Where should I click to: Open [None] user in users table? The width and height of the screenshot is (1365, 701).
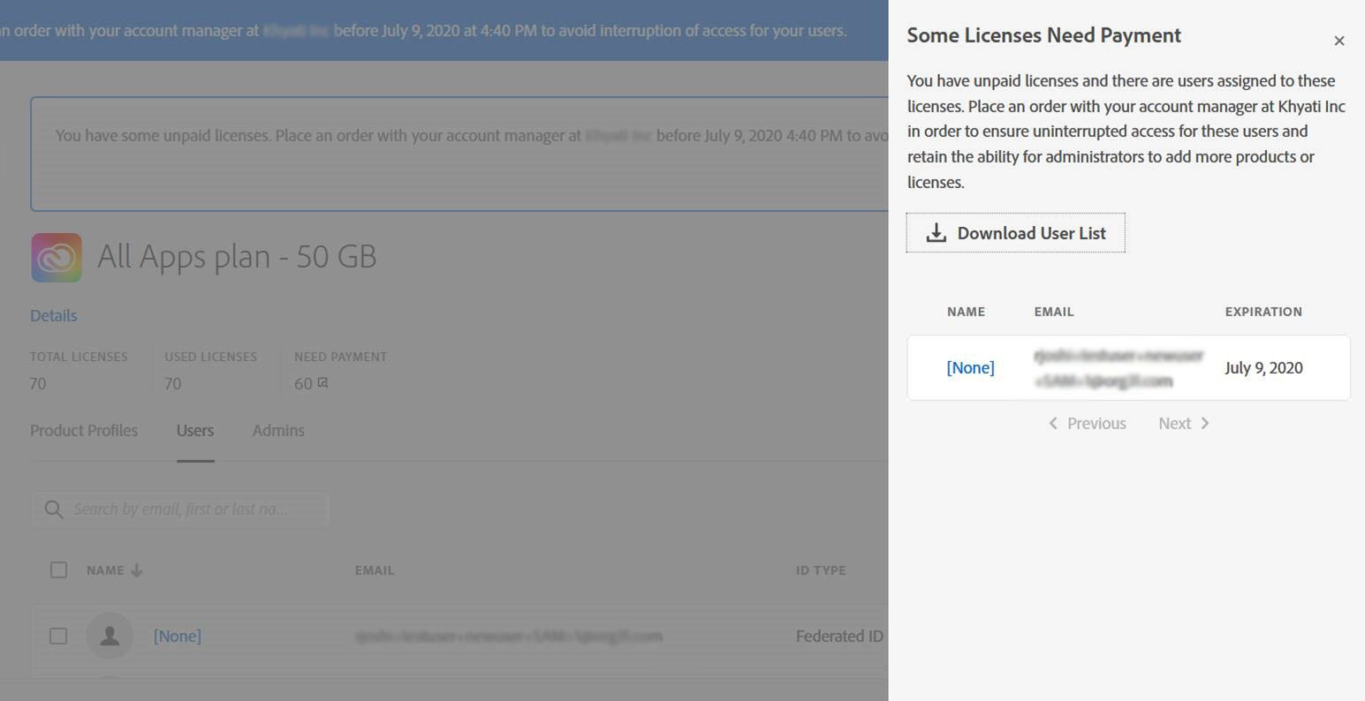click(178, 637)
